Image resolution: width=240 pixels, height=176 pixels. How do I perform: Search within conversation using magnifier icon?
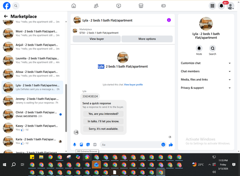pyautogui.click(x=213, y=48)
